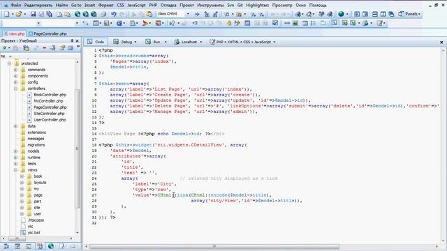Click the Open file folder icon
Image resolution: width=447 pixels, height=251 pixels.
(19, 14)
